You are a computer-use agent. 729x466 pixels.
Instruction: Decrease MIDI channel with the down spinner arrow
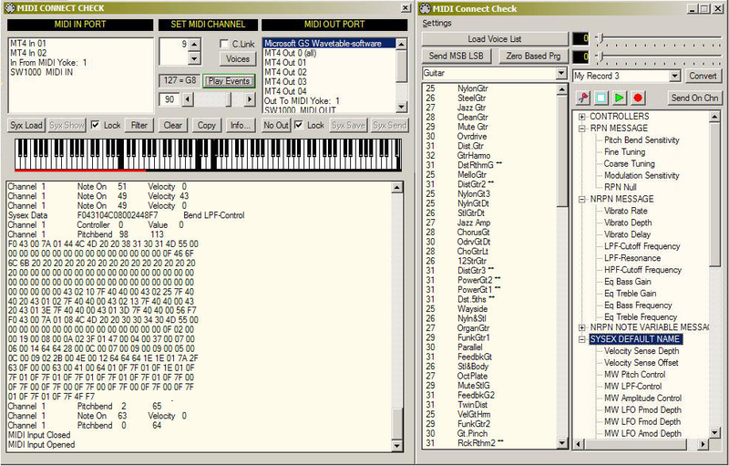coord(194,58)
